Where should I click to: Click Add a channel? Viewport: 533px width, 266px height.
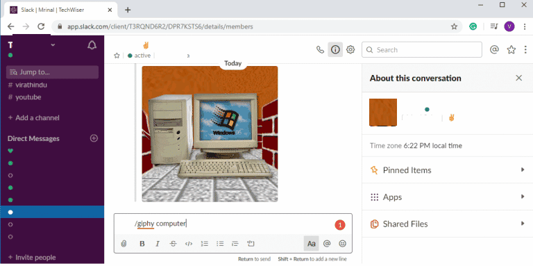pyautogui.click(x=33, y=118)
